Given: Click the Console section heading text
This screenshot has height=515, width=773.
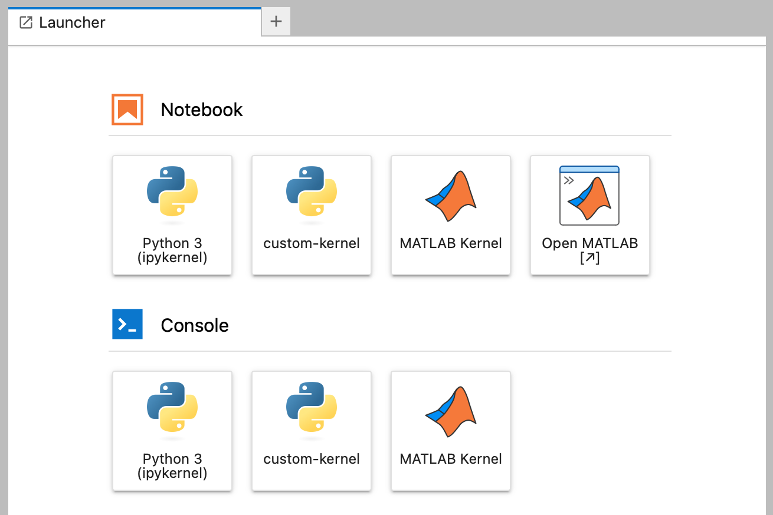Looking at the screenshot, I should click(195, 325).
